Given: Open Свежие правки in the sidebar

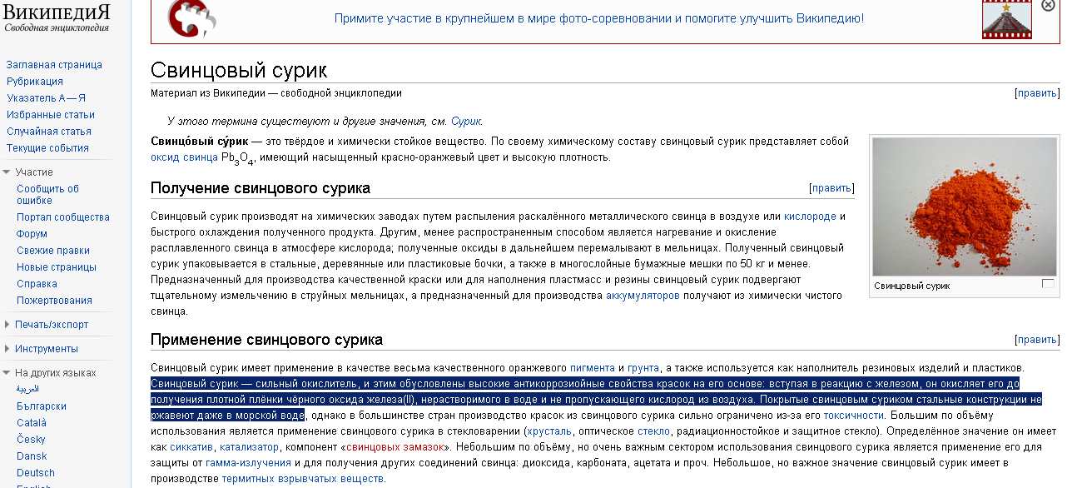Looking at the screenshot, I should click(53, 251).
